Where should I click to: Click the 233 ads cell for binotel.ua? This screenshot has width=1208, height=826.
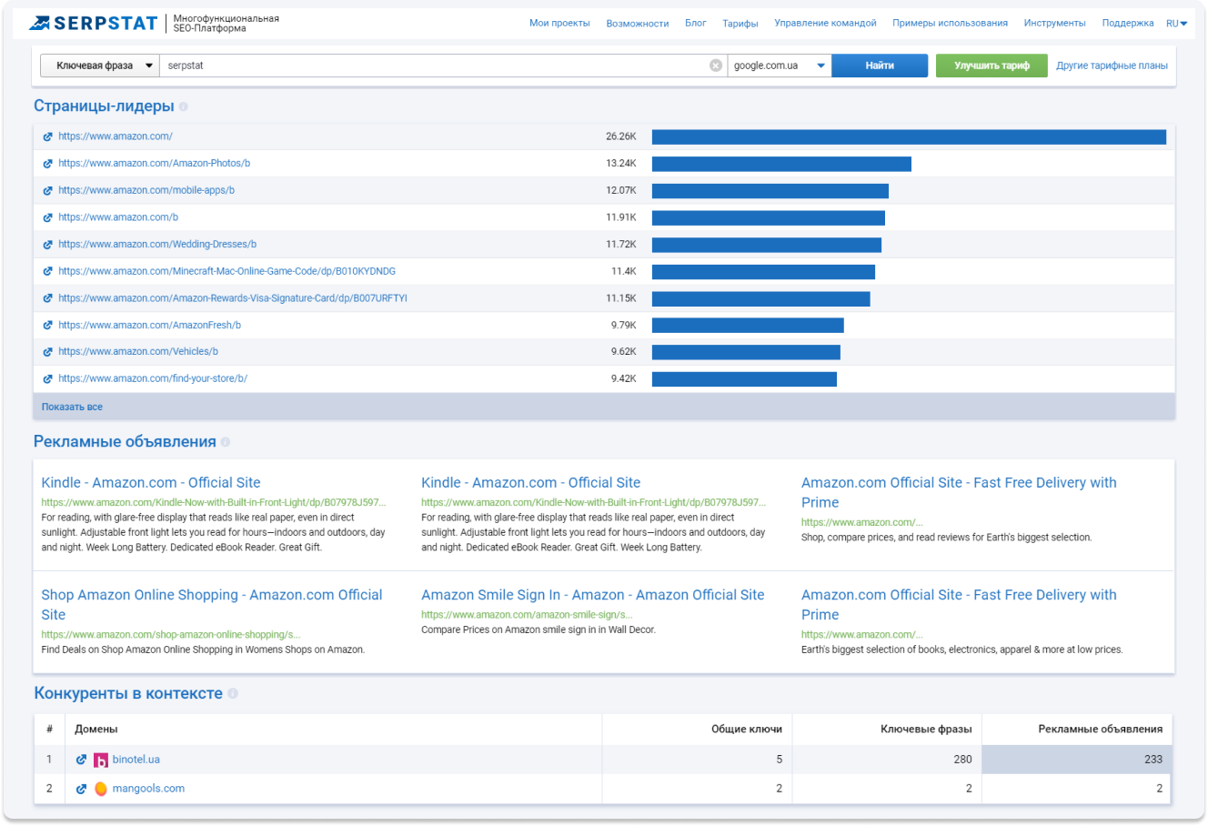click(x=1077, y=760)
